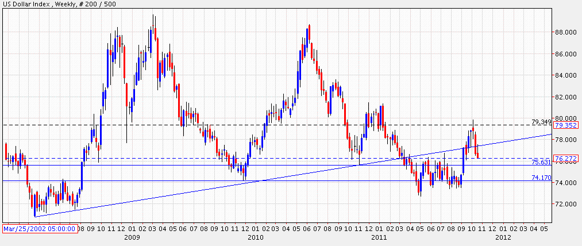The image size is (582, 246).
Task: Click the 88.000 price axis label
Action: [x=565, y=32]
